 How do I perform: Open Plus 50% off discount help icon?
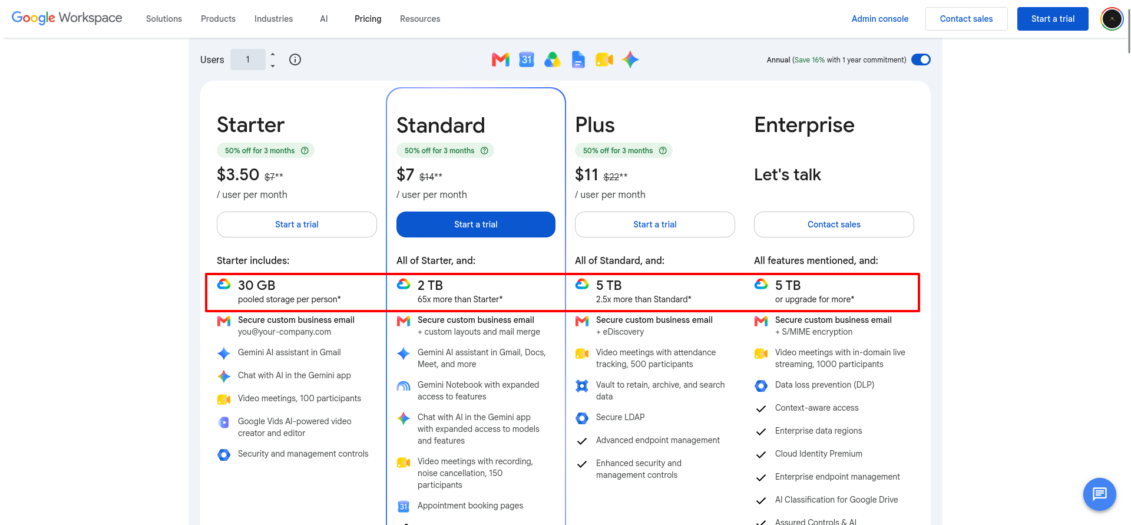point(663,151)
